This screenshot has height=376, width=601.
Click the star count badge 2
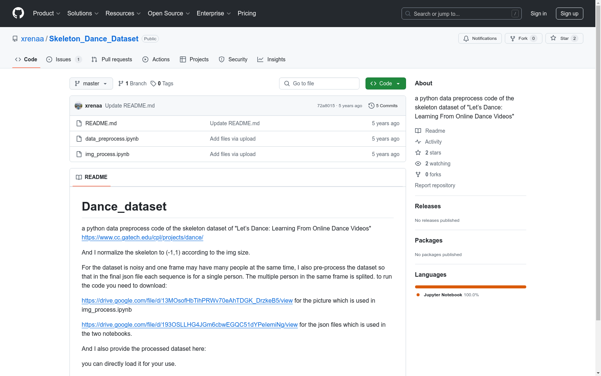click(574, 38)
